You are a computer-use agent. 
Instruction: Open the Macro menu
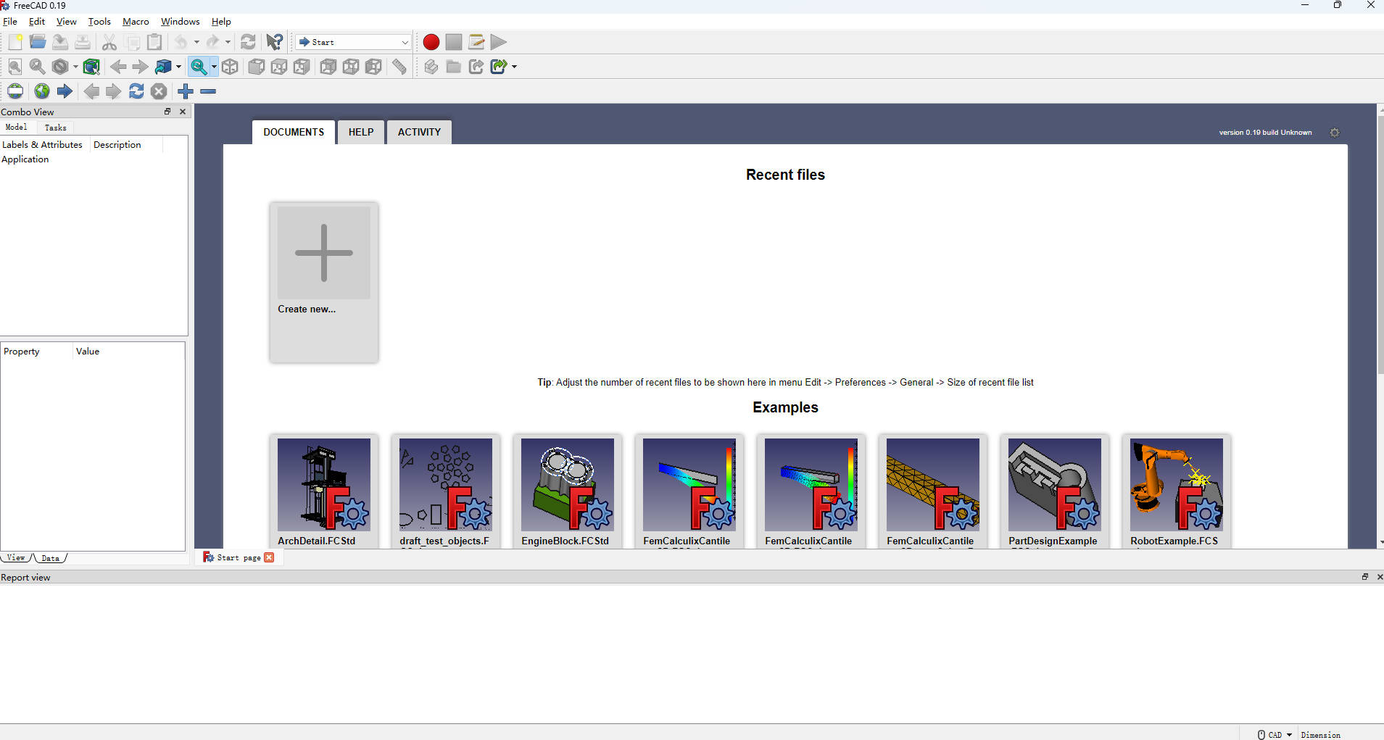[x=136, y=21]
